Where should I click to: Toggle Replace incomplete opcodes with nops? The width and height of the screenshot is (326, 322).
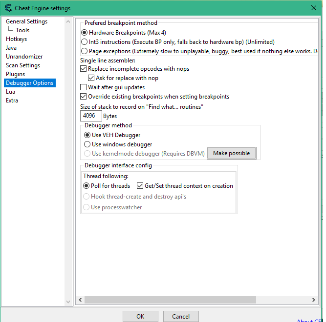pos(84,69)
